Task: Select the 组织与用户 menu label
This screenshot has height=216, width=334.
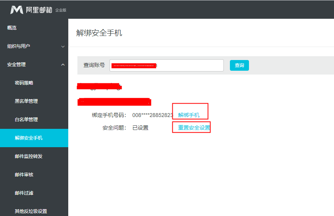Action: click(x=19, y=46)
